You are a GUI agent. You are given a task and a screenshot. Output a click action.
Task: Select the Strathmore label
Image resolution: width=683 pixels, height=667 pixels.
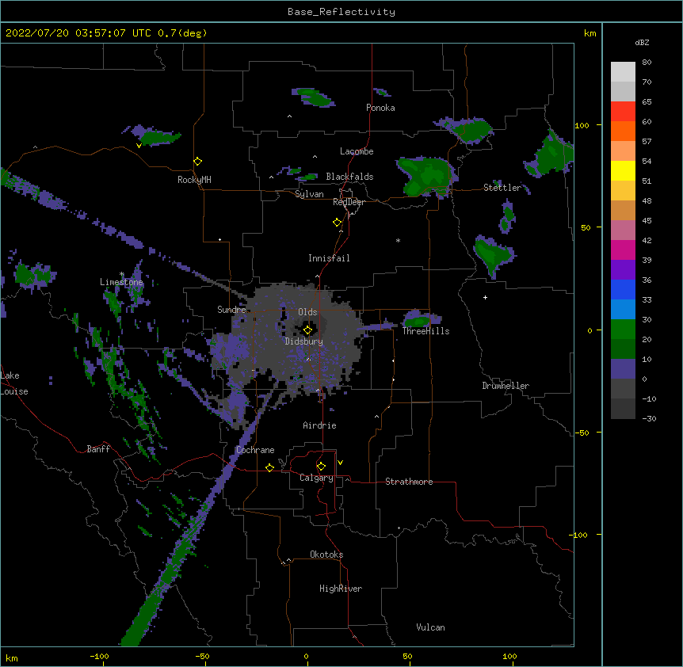point(409,482)
